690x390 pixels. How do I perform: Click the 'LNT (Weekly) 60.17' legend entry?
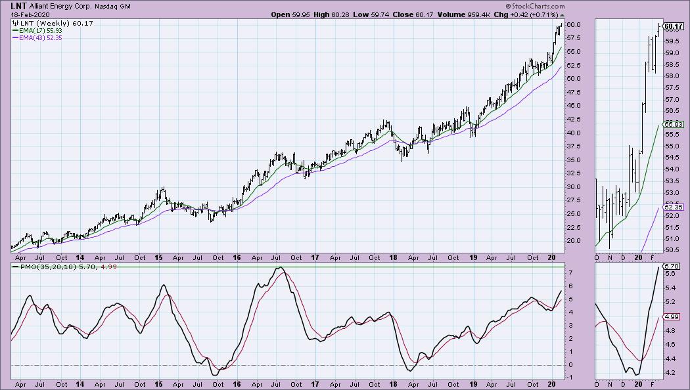53,23
